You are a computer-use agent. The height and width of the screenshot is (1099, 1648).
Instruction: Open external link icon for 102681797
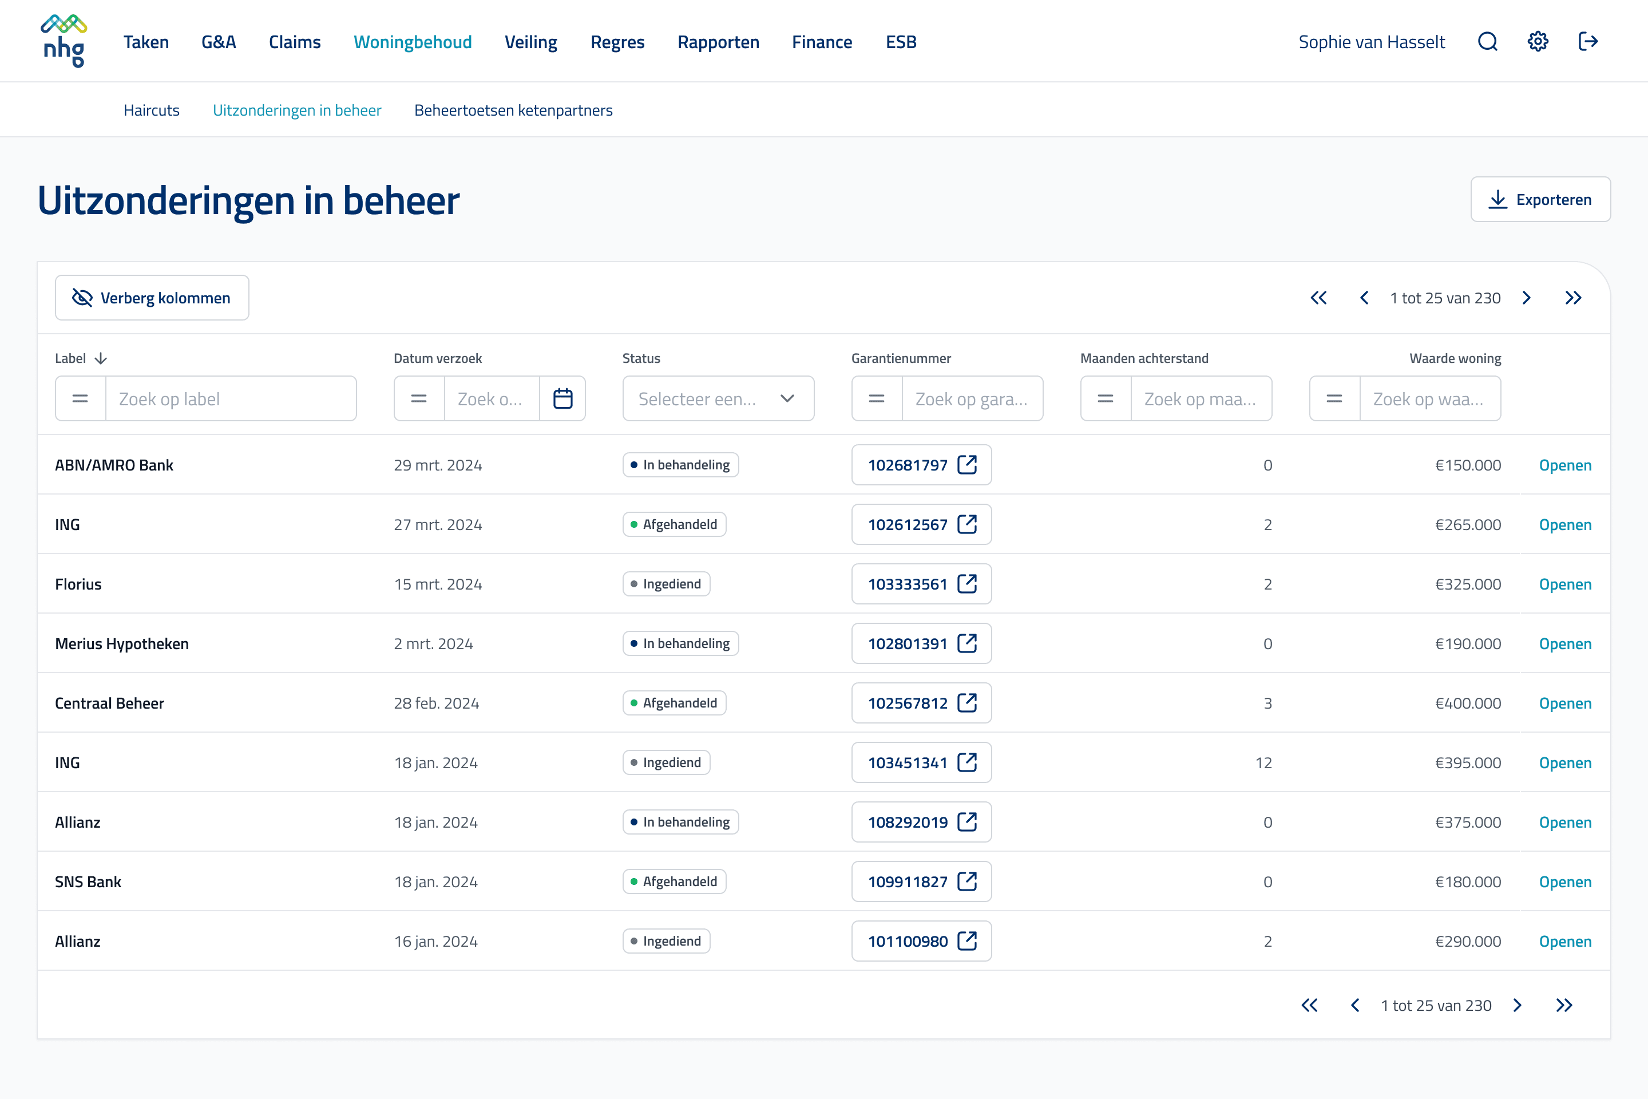968,465
